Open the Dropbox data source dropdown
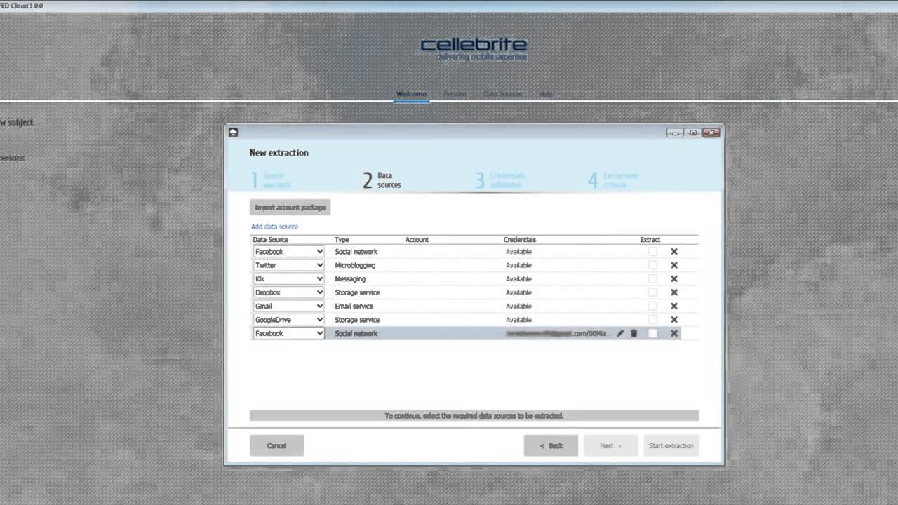The image size is (898, 505). pos(288,292)
